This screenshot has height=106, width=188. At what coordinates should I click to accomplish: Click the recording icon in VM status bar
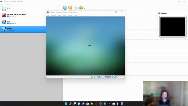pos(108,77)
